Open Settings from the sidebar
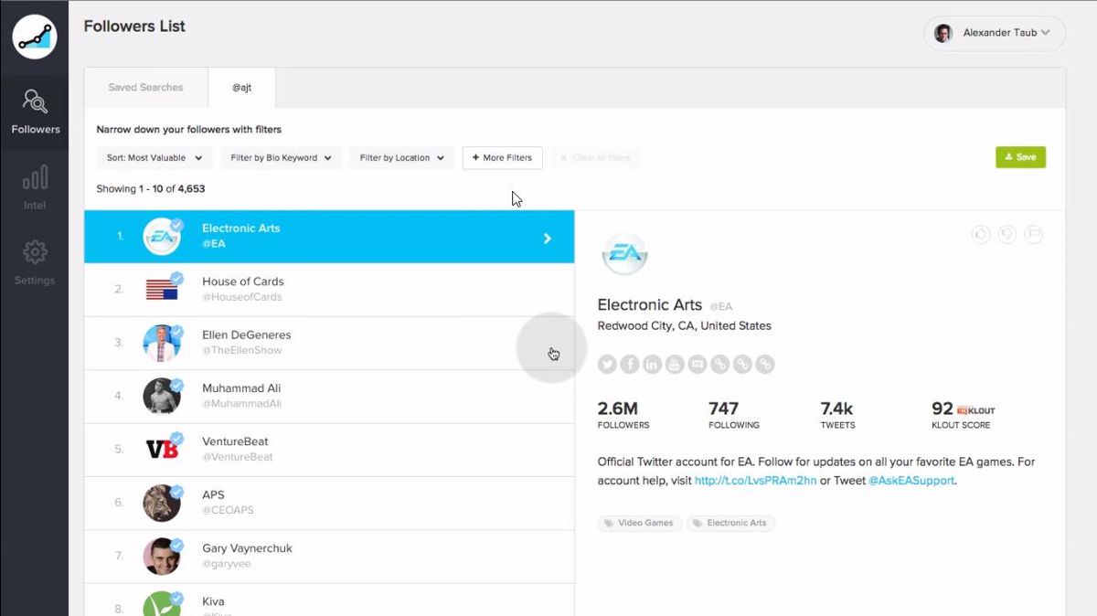Viewport: 1097px width, 616px height. coord(35,263)
